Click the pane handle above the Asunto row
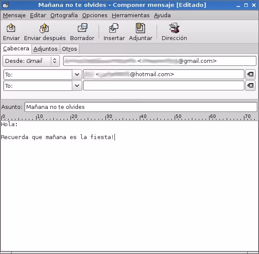 click(x=129, y=100)
